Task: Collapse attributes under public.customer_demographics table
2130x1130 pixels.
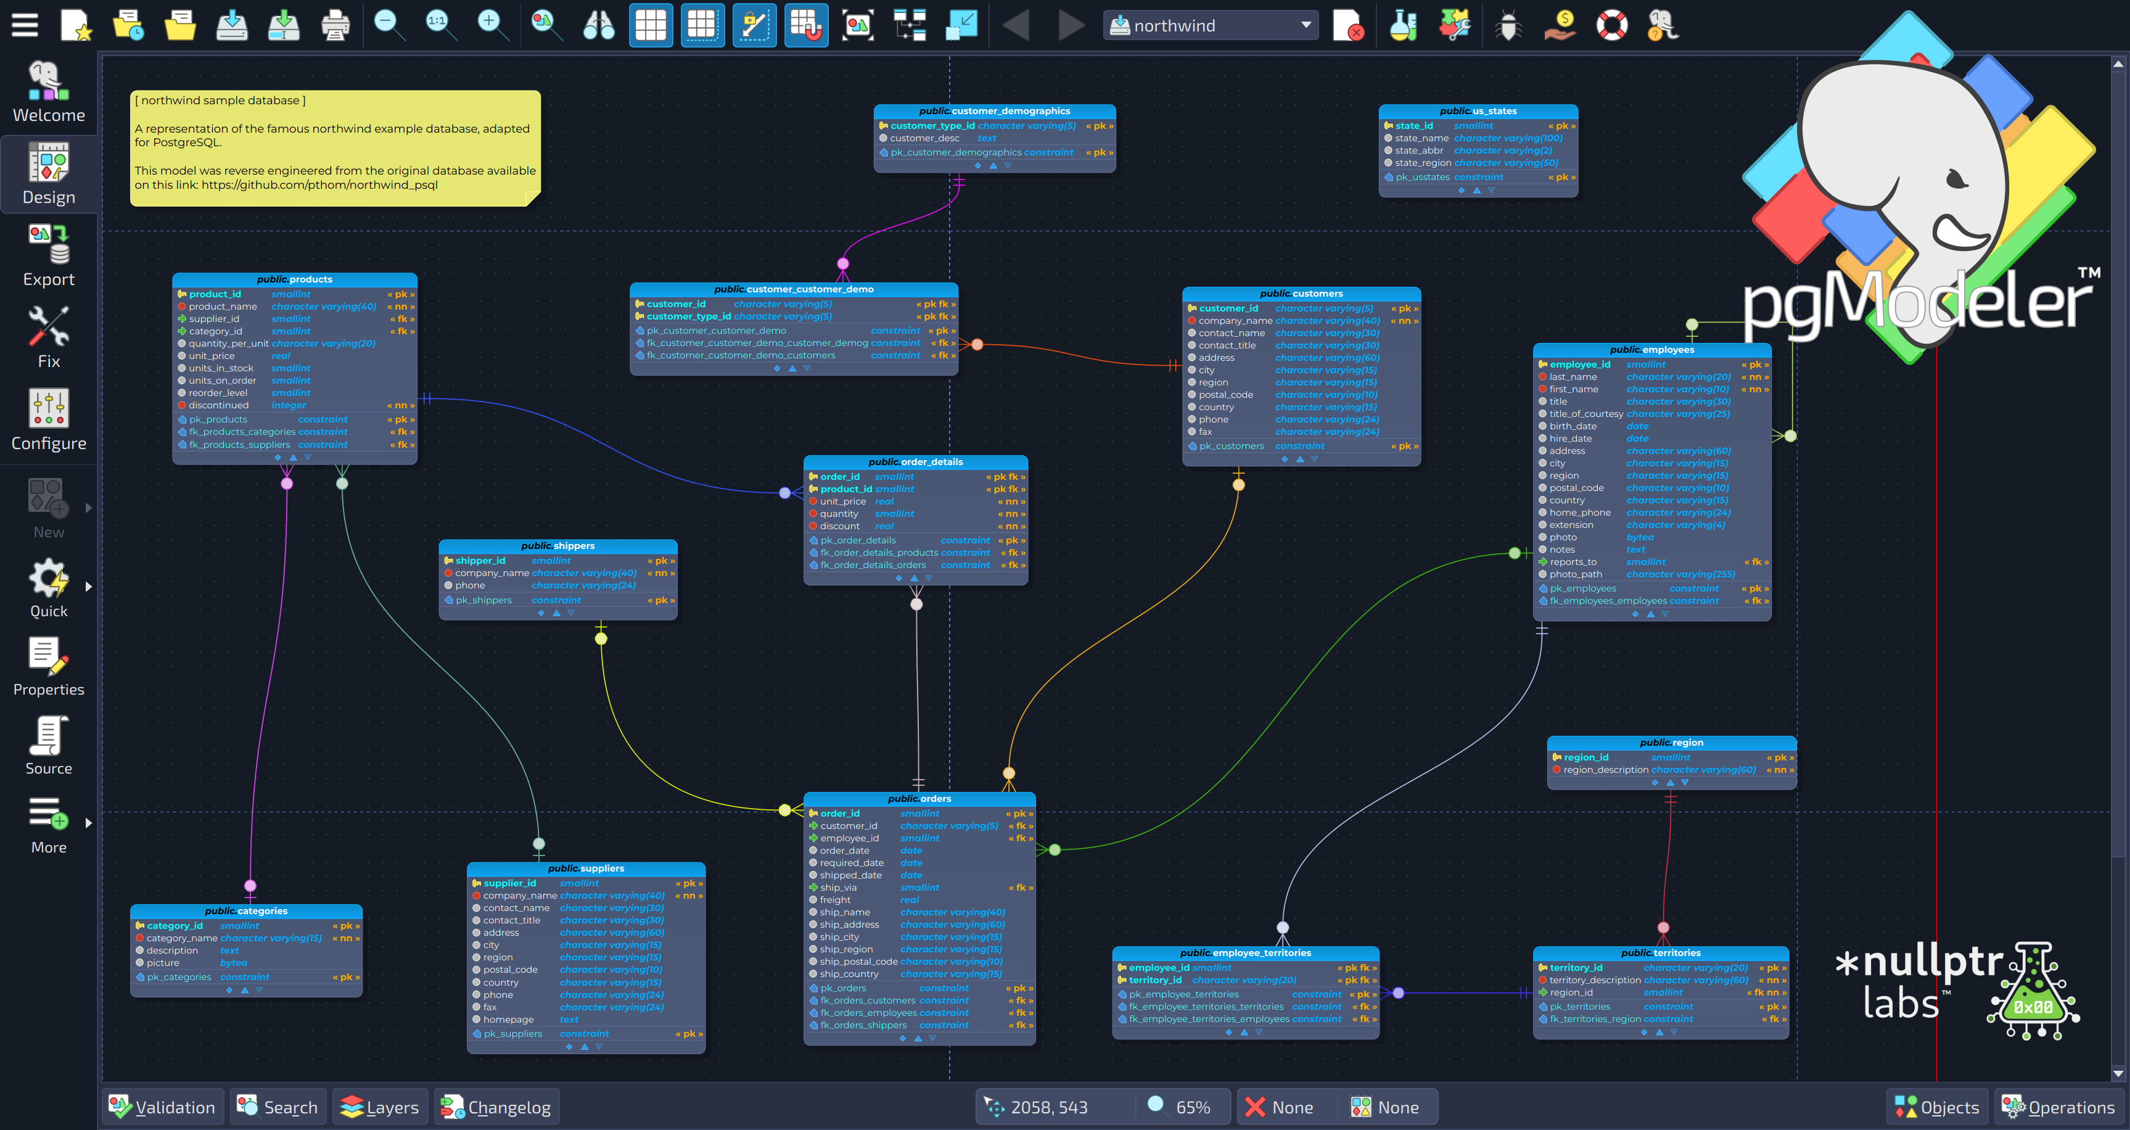Action: pos(993,165)
